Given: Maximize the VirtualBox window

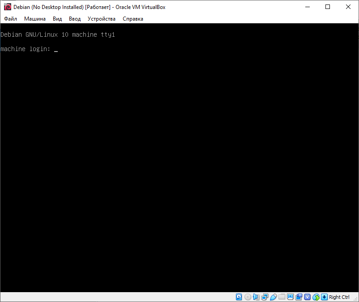Looking at the screenshot, I should (328, 7).
